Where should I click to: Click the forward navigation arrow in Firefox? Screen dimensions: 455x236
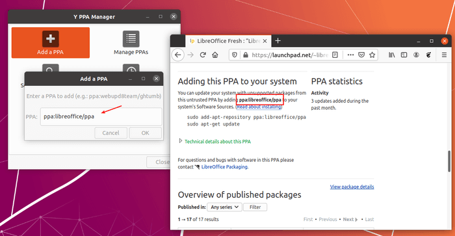(190, 55)
